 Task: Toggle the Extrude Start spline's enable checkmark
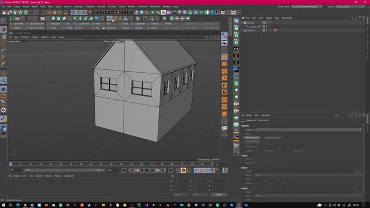[268, 27]
